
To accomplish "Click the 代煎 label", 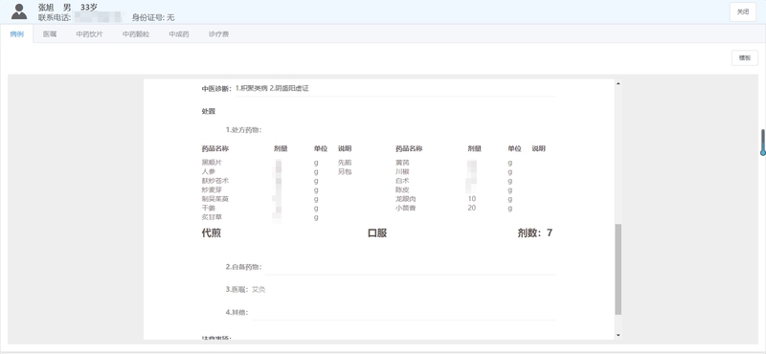I will 211,233.
